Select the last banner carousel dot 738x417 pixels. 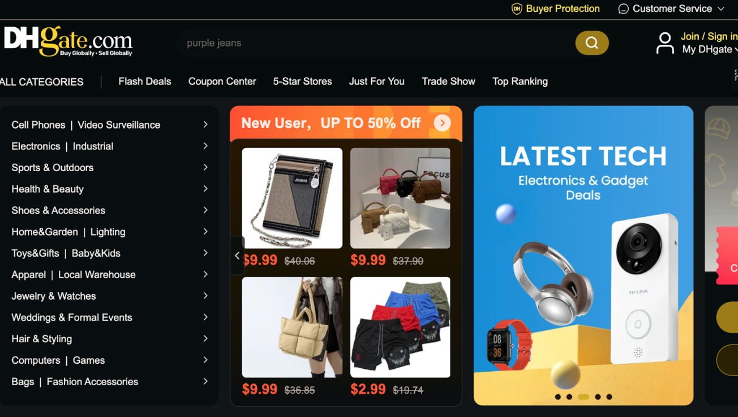point(610,397)
